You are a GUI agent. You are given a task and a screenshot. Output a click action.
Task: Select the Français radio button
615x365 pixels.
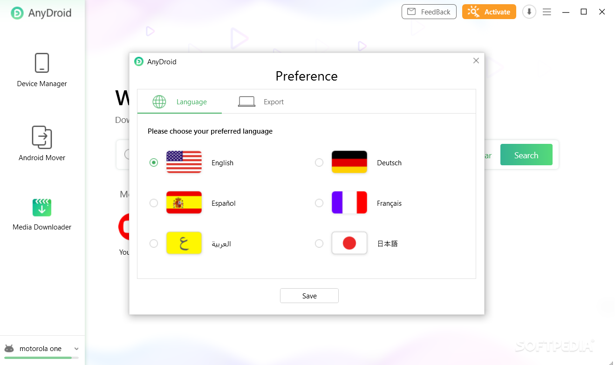click(x=319, y=203)
